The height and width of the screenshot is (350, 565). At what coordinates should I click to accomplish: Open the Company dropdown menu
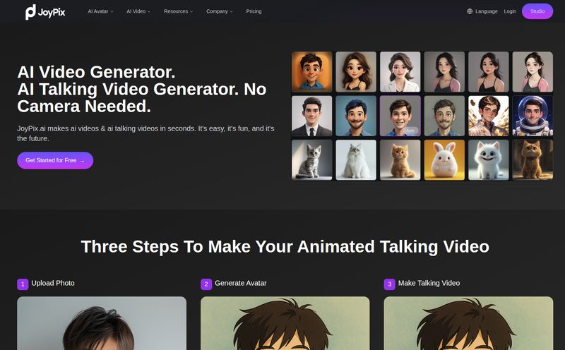coord(219,11)
